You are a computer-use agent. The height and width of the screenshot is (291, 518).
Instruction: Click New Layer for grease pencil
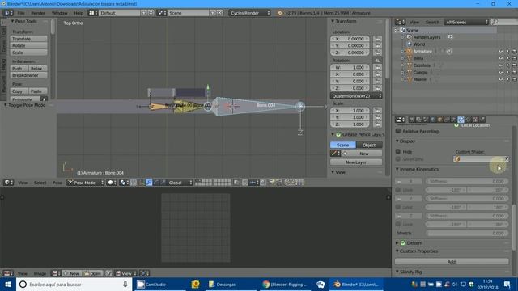(356, 162)
